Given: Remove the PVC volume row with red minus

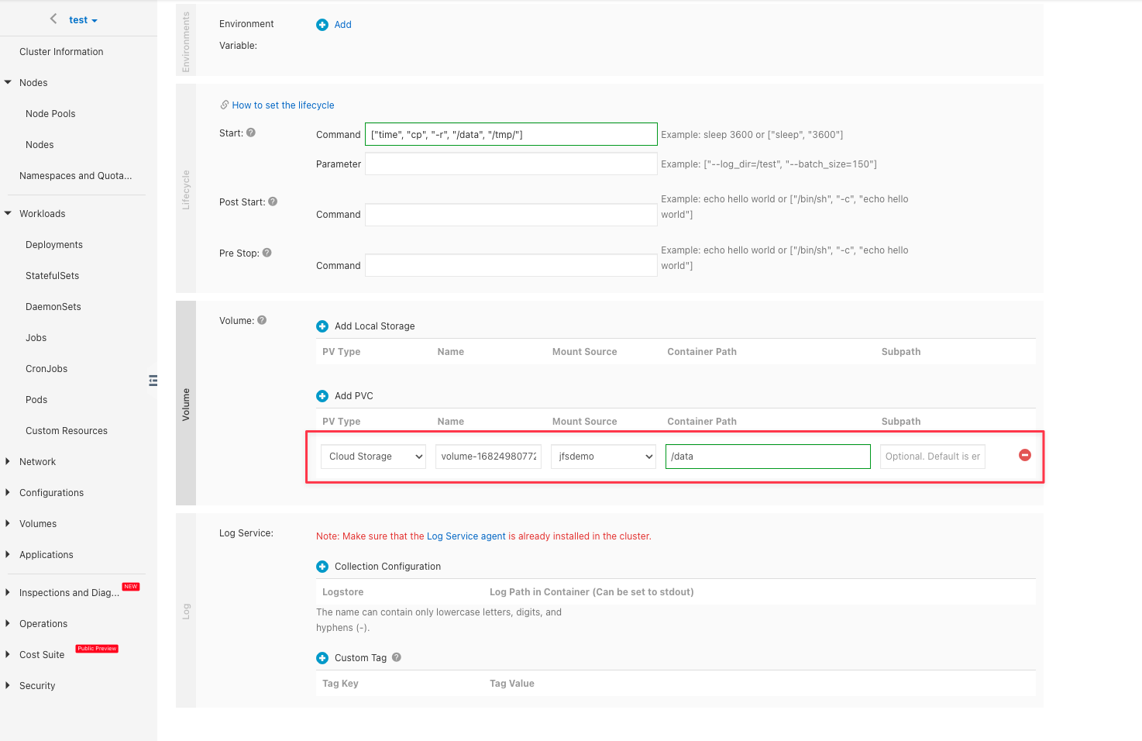Looking at the screenshot, I should tap(1024, 455).
